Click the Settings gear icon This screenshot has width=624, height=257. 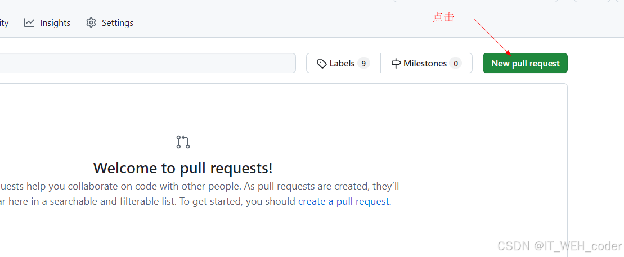pos(91,22)
